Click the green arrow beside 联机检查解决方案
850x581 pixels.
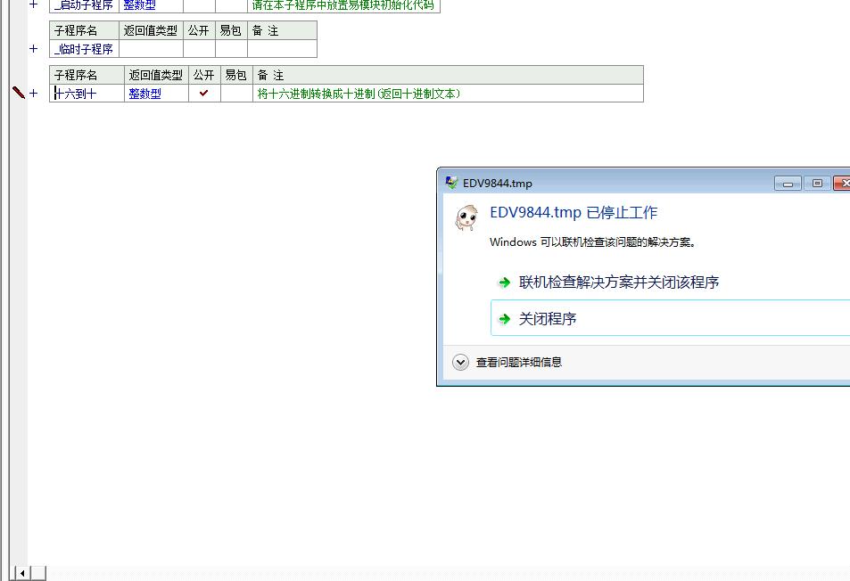(504, 282)
